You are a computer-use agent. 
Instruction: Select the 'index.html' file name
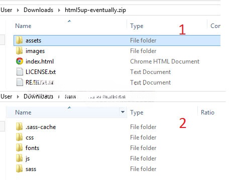tap(40, 61)
